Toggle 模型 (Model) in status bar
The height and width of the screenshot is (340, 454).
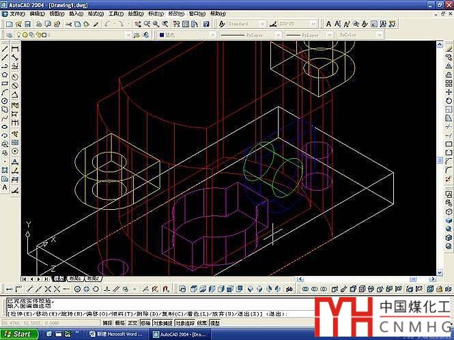tap(215, 323)
